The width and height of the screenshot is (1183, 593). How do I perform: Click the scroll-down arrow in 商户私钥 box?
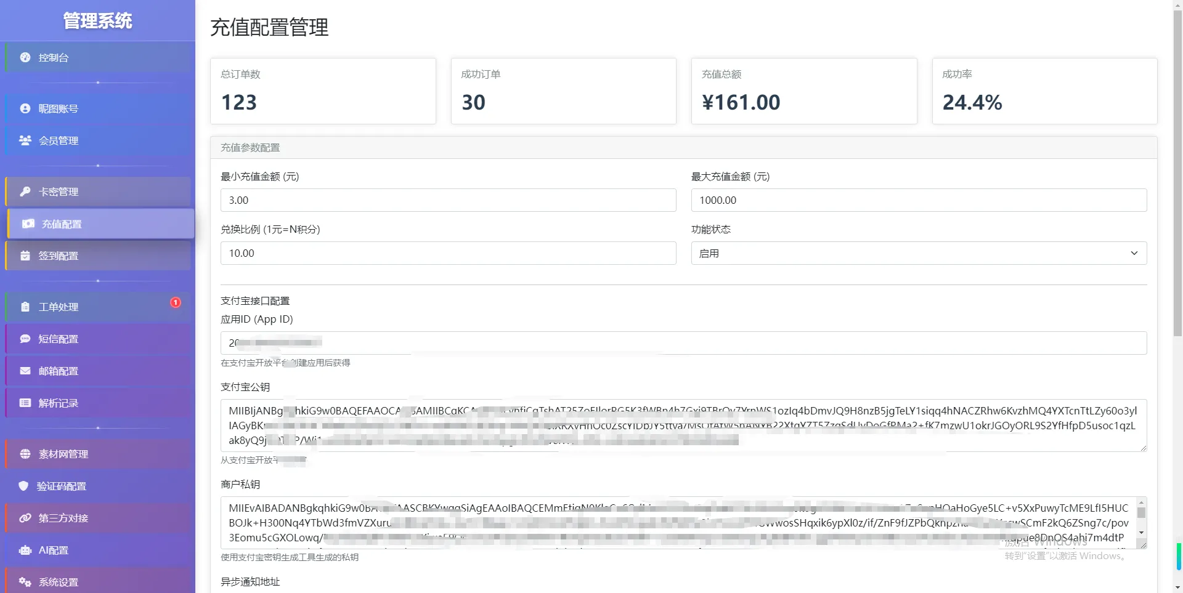[x=1141, y=533]
